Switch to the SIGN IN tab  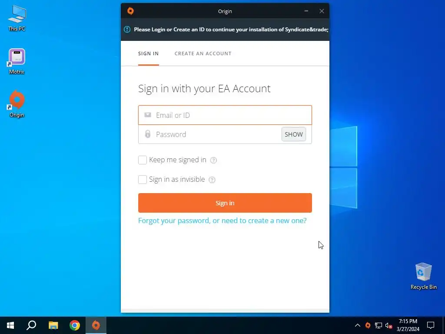[x=149, y=53]
